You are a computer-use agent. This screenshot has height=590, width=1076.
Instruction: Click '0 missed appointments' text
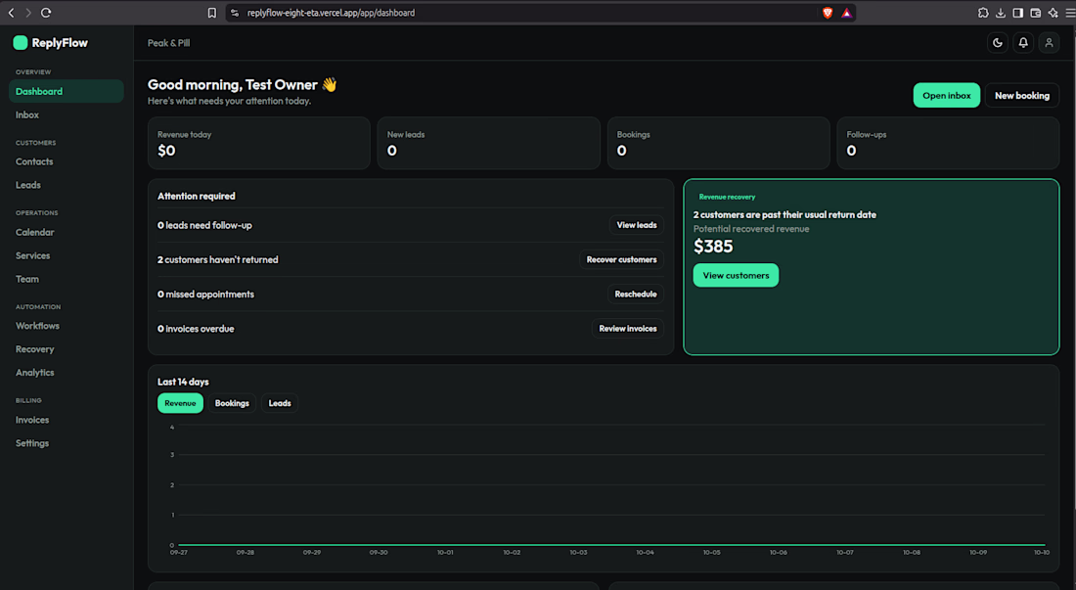(205, 294)
